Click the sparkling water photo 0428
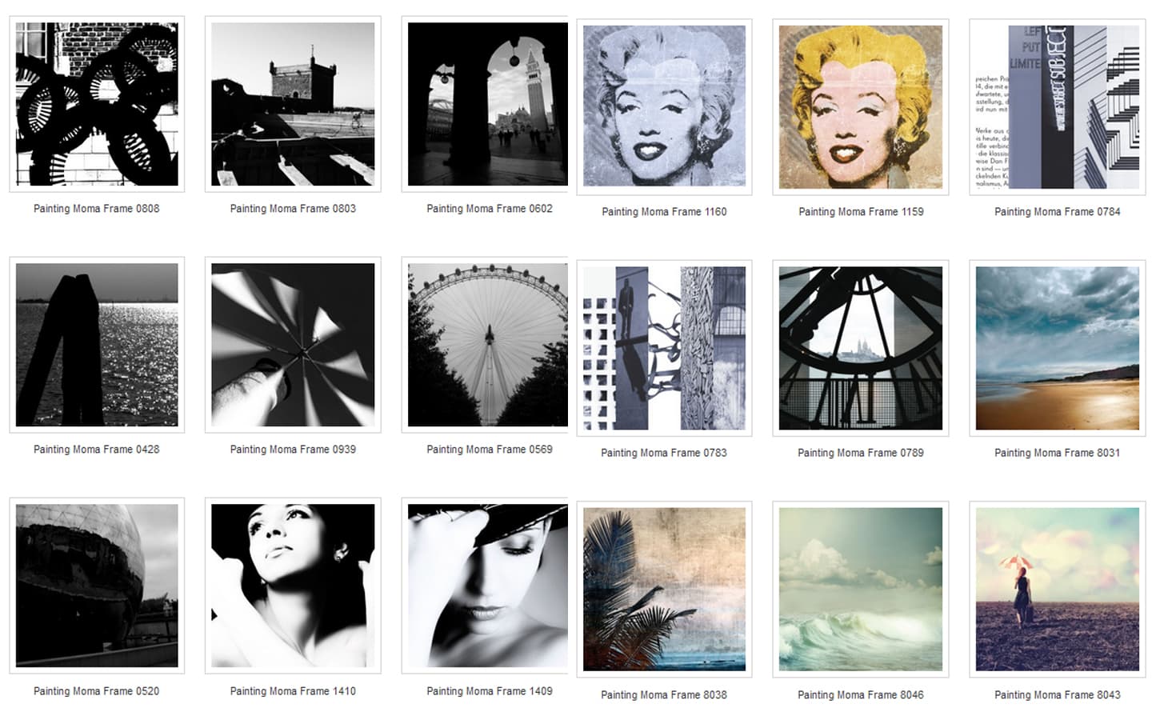 click(x=97, y=345)
